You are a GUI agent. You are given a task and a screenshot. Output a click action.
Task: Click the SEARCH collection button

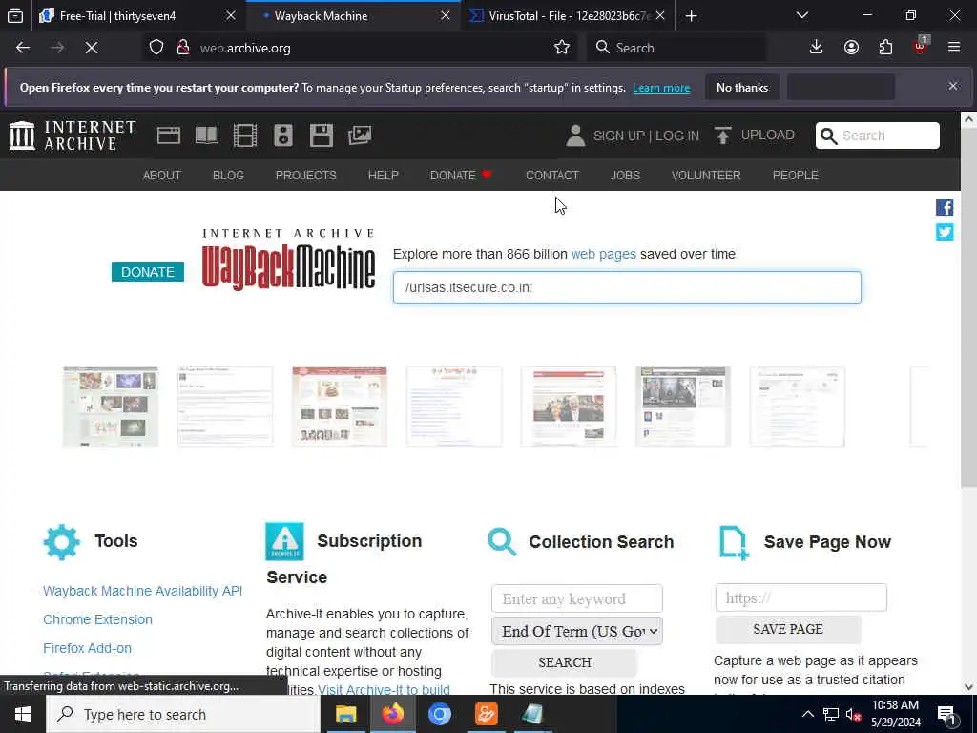tap(565, 662)
